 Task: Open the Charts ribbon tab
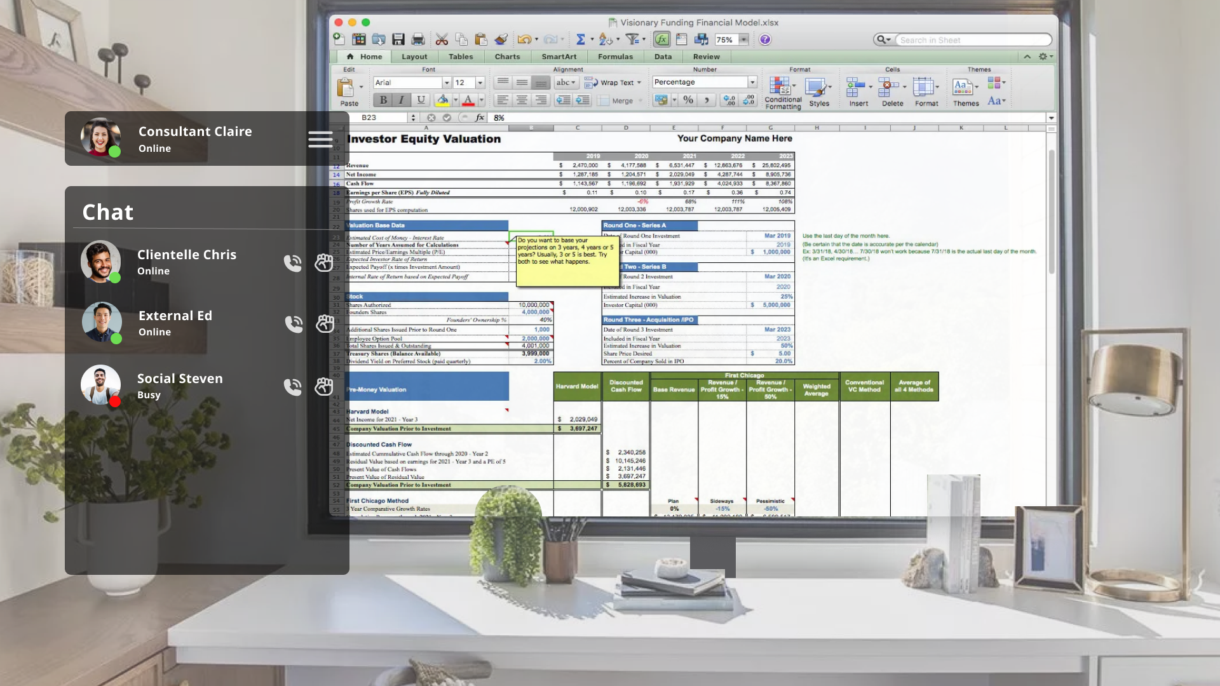click(507, 57)
